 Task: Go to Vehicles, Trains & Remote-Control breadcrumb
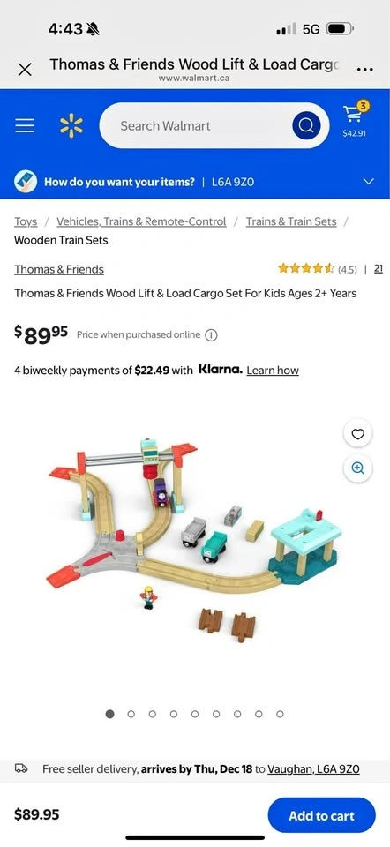[141, 221]
